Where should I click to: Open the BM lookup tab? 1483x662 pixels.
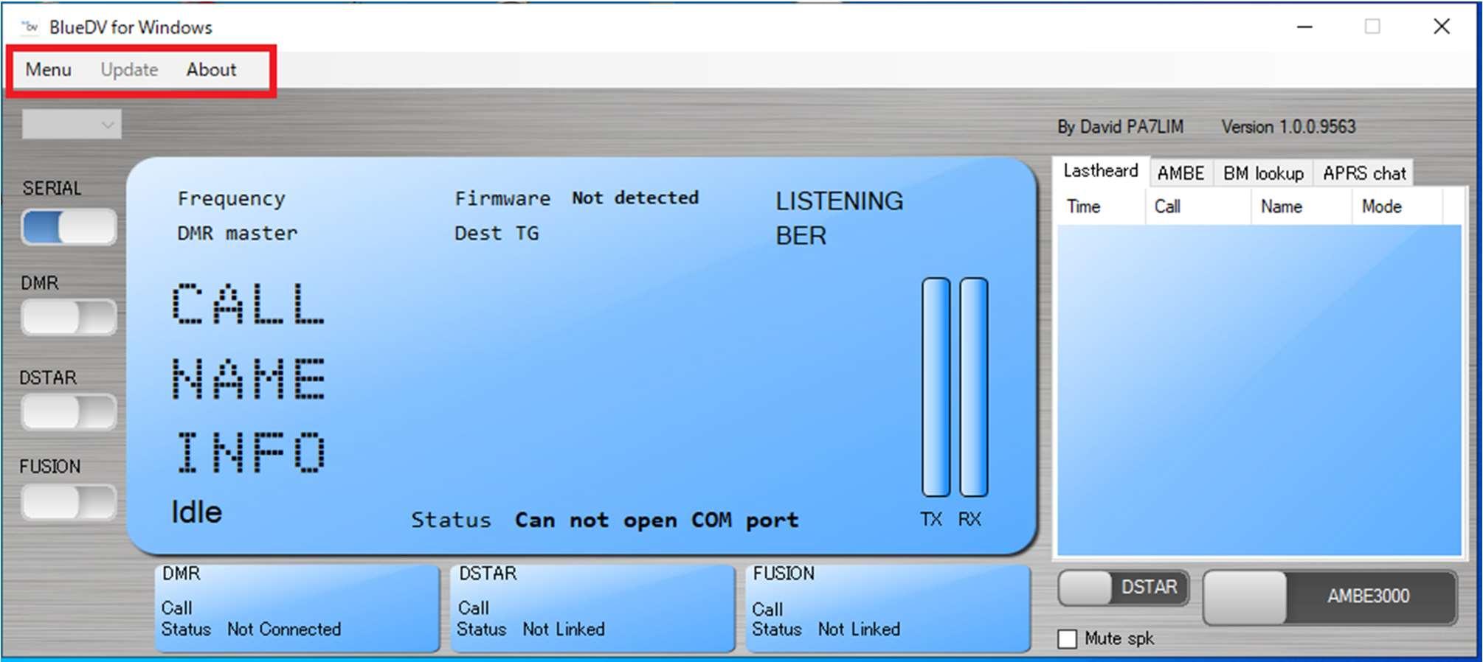tap(1262, 173)
